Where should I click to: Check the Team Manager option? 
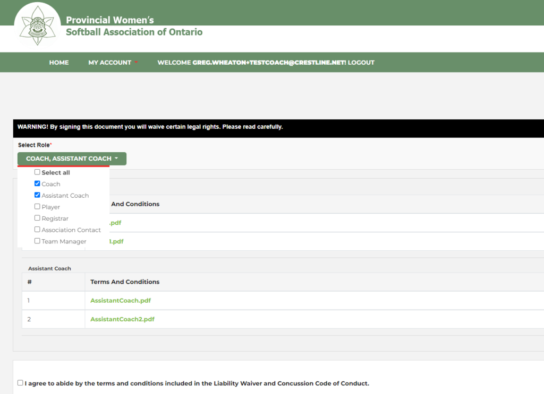click(37, 241)
